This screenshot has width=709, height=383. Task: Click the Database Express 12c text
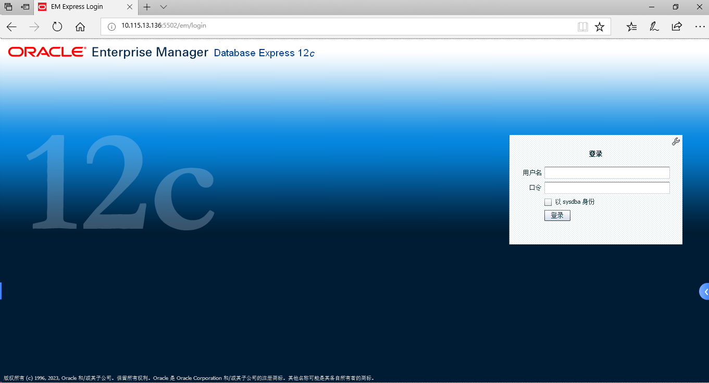tap(264, 53)
